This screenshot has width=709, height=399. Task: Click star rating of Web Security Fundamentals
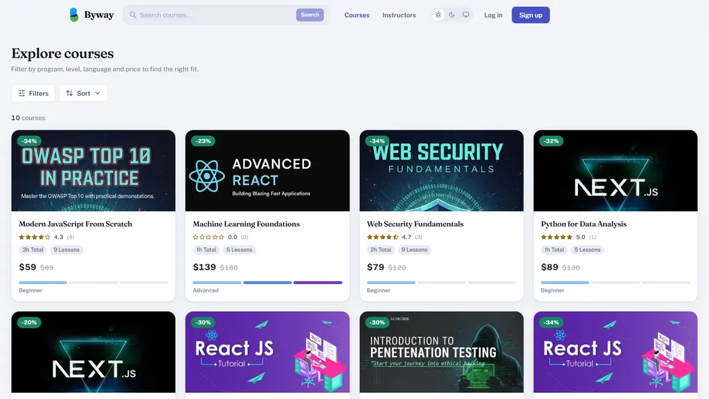click(x=382, y=237)
